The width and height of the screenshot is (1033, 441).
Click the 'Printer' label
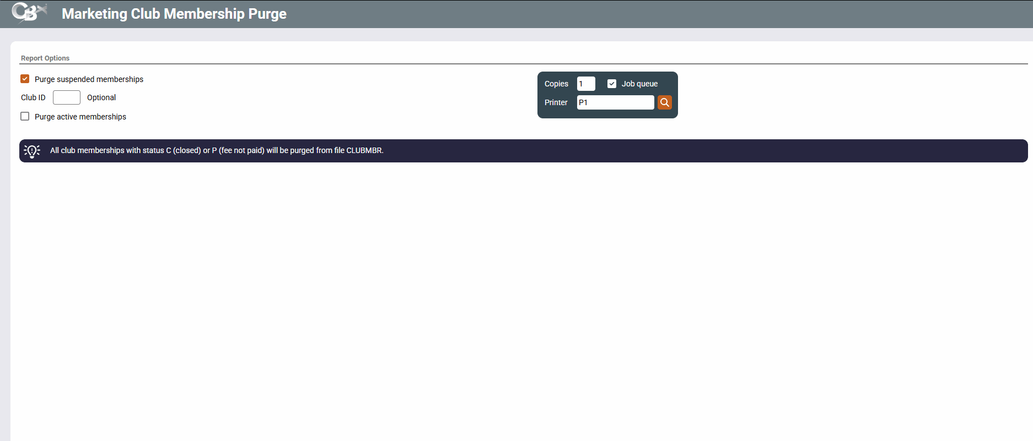556,102
